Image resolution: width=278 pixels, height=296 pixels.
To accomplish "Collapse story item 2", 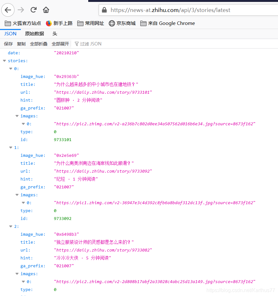I will [11, 227].
